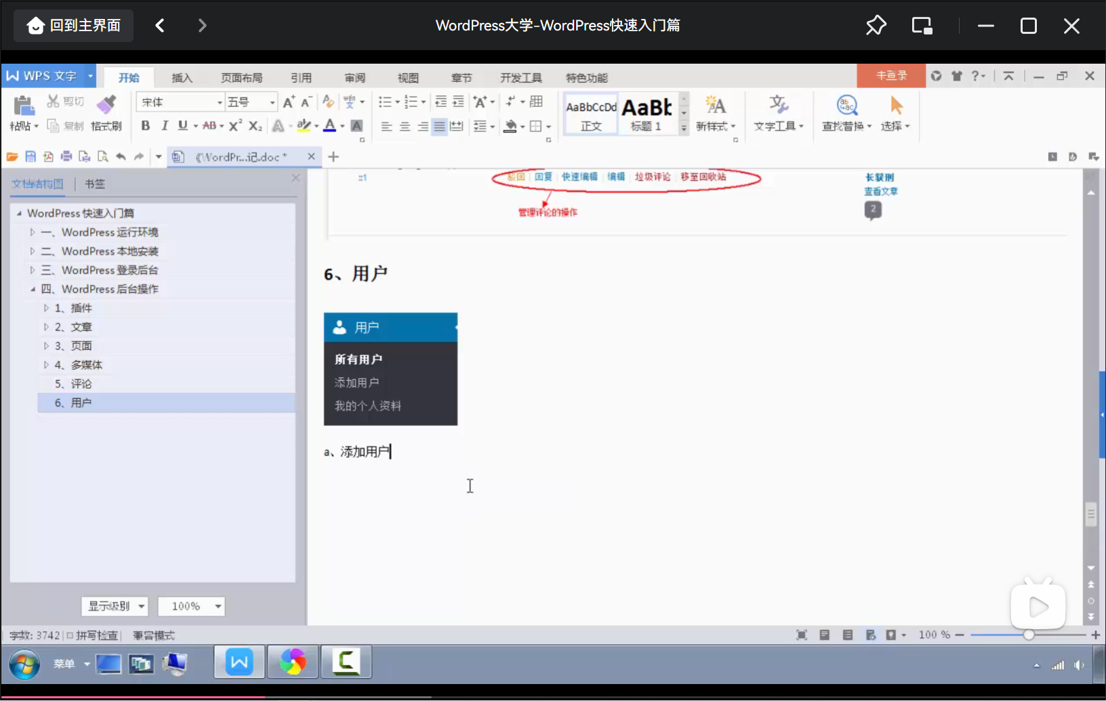Toggle italic formatting

tap(164, 126)
